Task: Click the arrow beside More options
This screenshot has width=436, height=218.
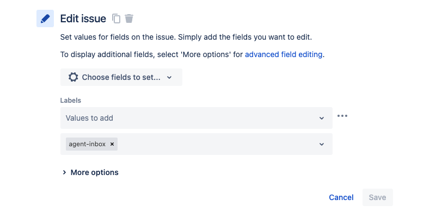Action: pyautogui.click(x=64, y=172)
